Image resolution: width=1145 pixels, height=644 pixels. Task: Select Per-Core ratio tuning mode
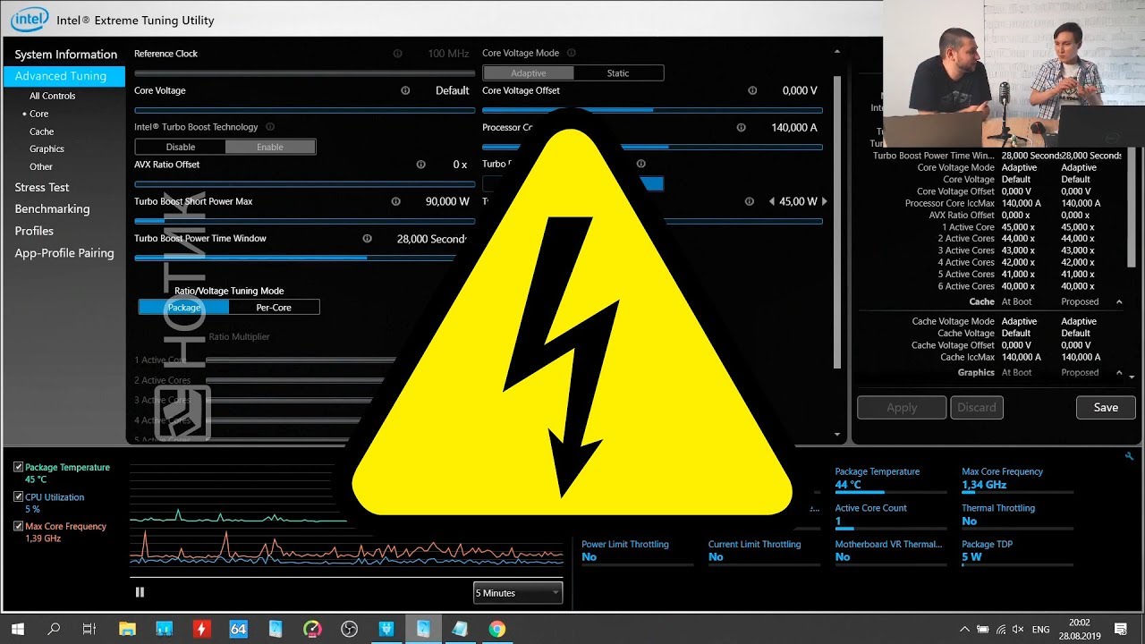click(274, 307)
